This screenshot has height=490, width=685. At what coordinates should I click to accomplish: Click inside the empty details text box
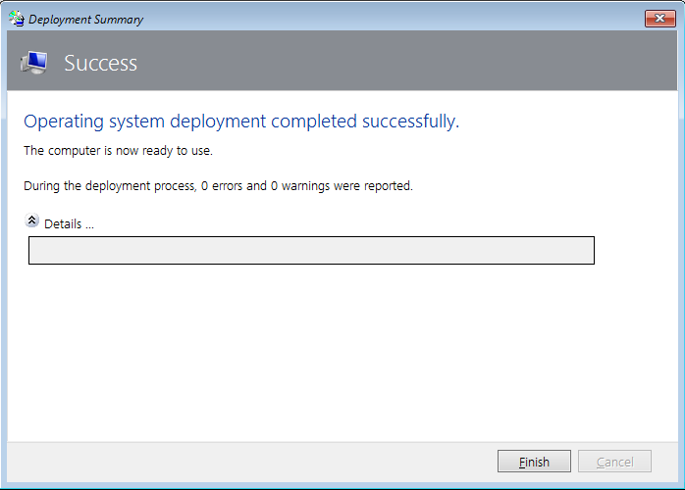point(311,250)
